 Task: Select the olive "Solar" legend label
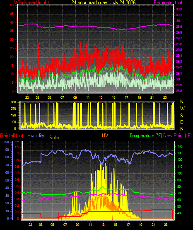point(54,138)
